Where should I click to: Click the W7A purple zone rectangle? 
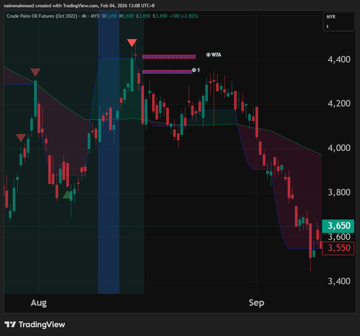pyautogui.click(x=169, y=57)
